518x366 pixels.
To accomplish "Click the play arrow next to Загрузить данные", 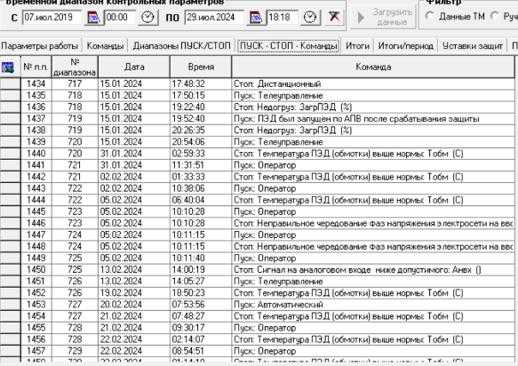I will click(x=361, y=18).
